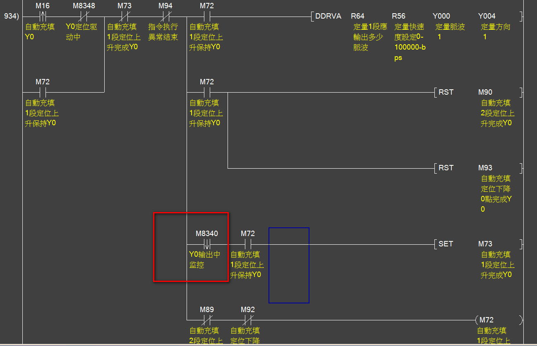Screen dimensions: 537x346
Task: Select the M89 normally-closed contact
Action: [x=207, y=320]
